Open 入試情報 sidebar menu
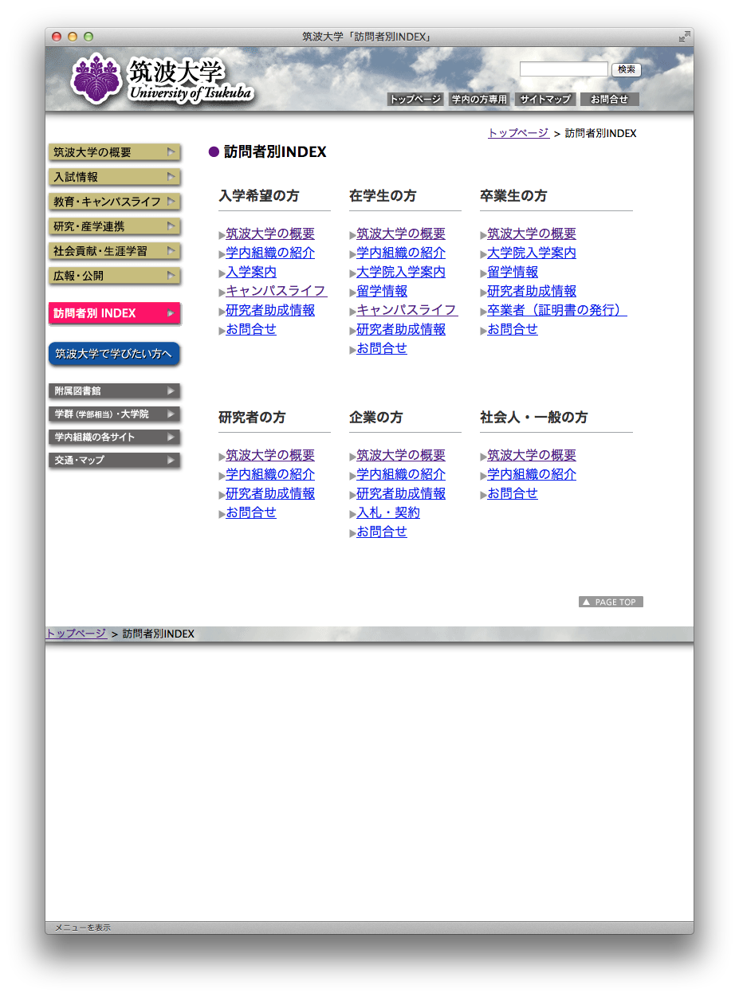The height and width of the screenshot is (997, 739). [114, 177]
